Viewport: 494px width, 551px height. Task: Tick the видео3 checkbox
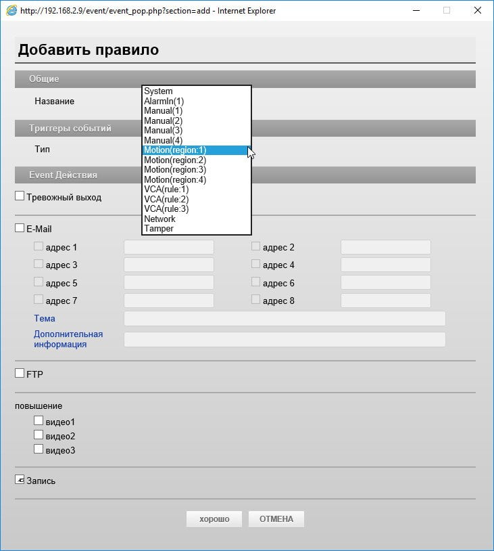point(39,449)
